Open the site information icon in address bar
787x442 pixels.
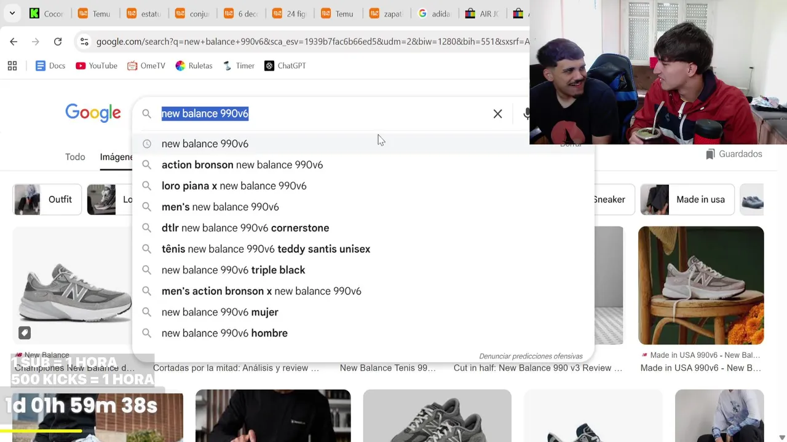click(x=84, y=42)
